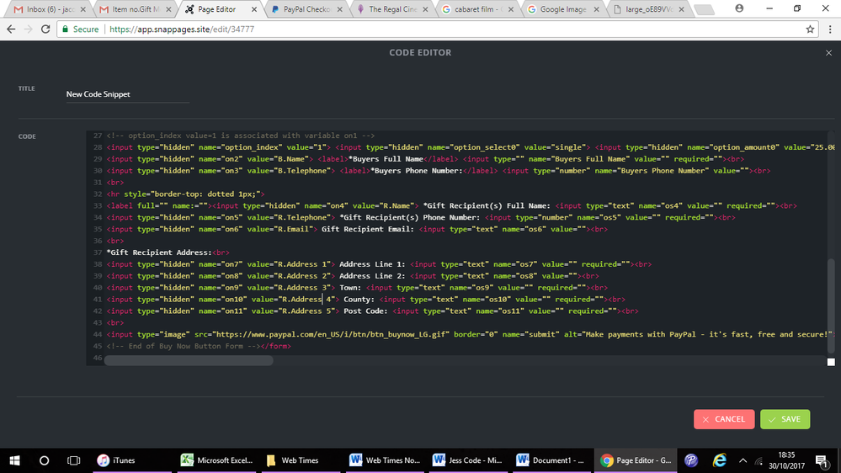Viewport: 841px width, 473px height.
Task: Open Web Times folder on taskbar
Action: (301, 460)
